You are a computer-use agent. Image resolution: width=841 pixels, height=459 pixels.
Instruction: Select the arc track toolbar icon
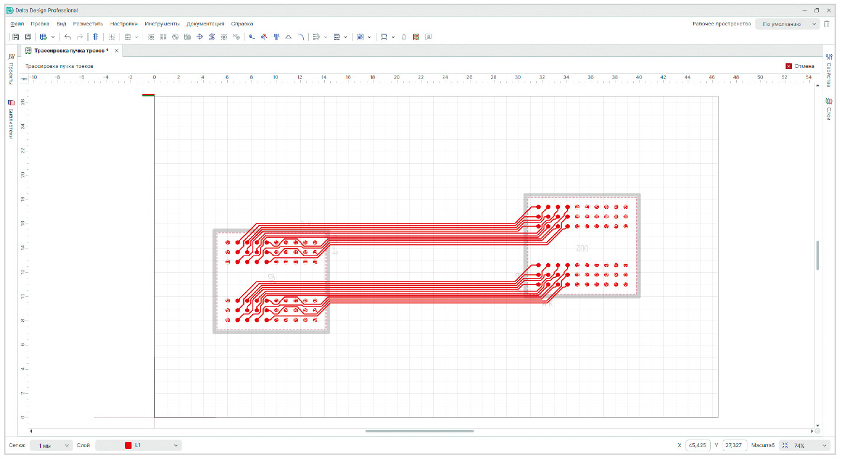[x=301, y=37]
